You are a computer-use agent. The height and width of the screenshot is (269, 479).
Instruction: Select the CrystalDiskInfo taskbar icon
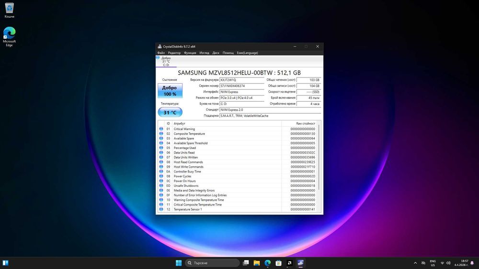tap(300, 263)
